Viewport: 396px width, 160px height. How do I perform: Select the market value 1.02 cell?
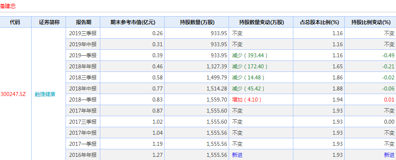point(132,122)
